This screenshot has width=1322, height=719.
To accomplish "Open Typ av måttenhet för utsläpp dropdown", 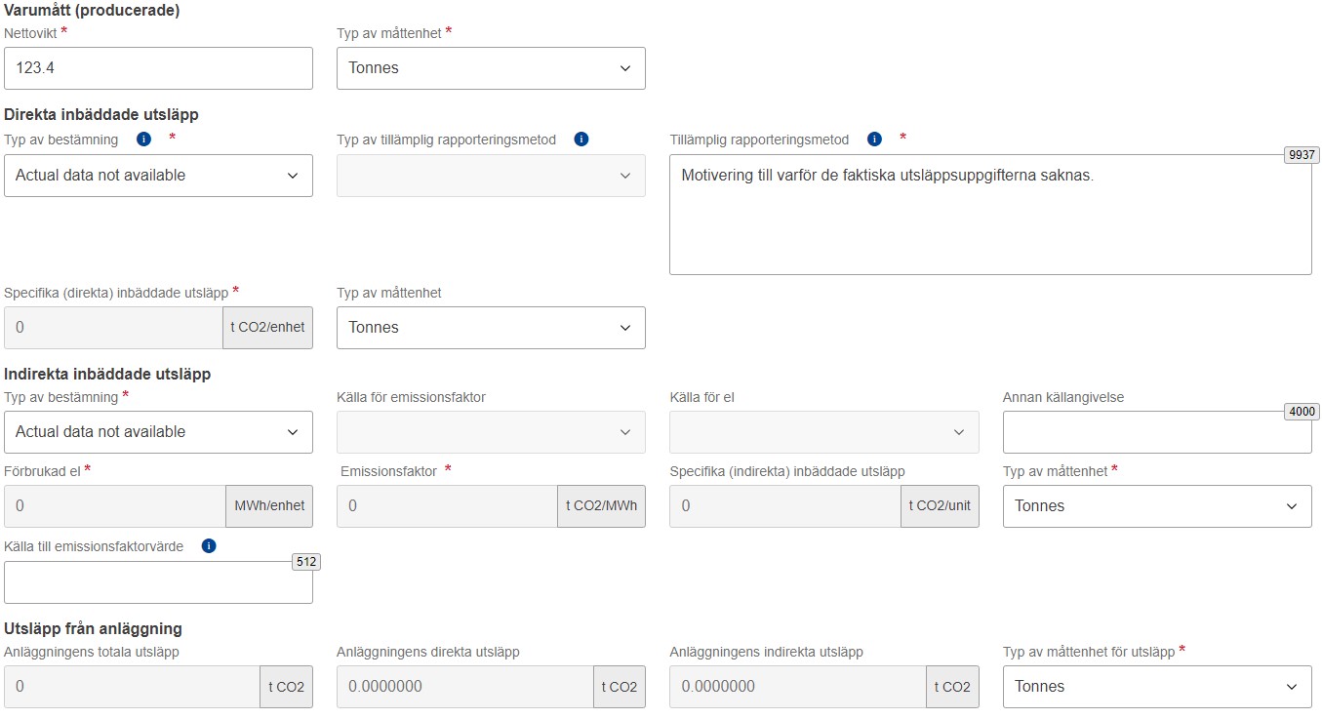I will (1157, 687).
